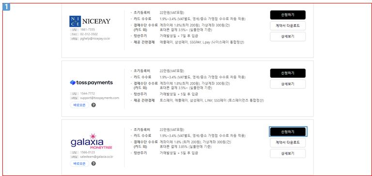Click toss payments 제공 간편결제 label
This screenshot has height=176, width=372.
coord(144,101)
